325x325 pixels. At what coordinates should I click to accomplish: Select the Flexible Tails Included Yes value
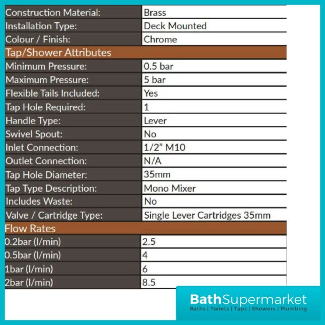pos(214,93)
